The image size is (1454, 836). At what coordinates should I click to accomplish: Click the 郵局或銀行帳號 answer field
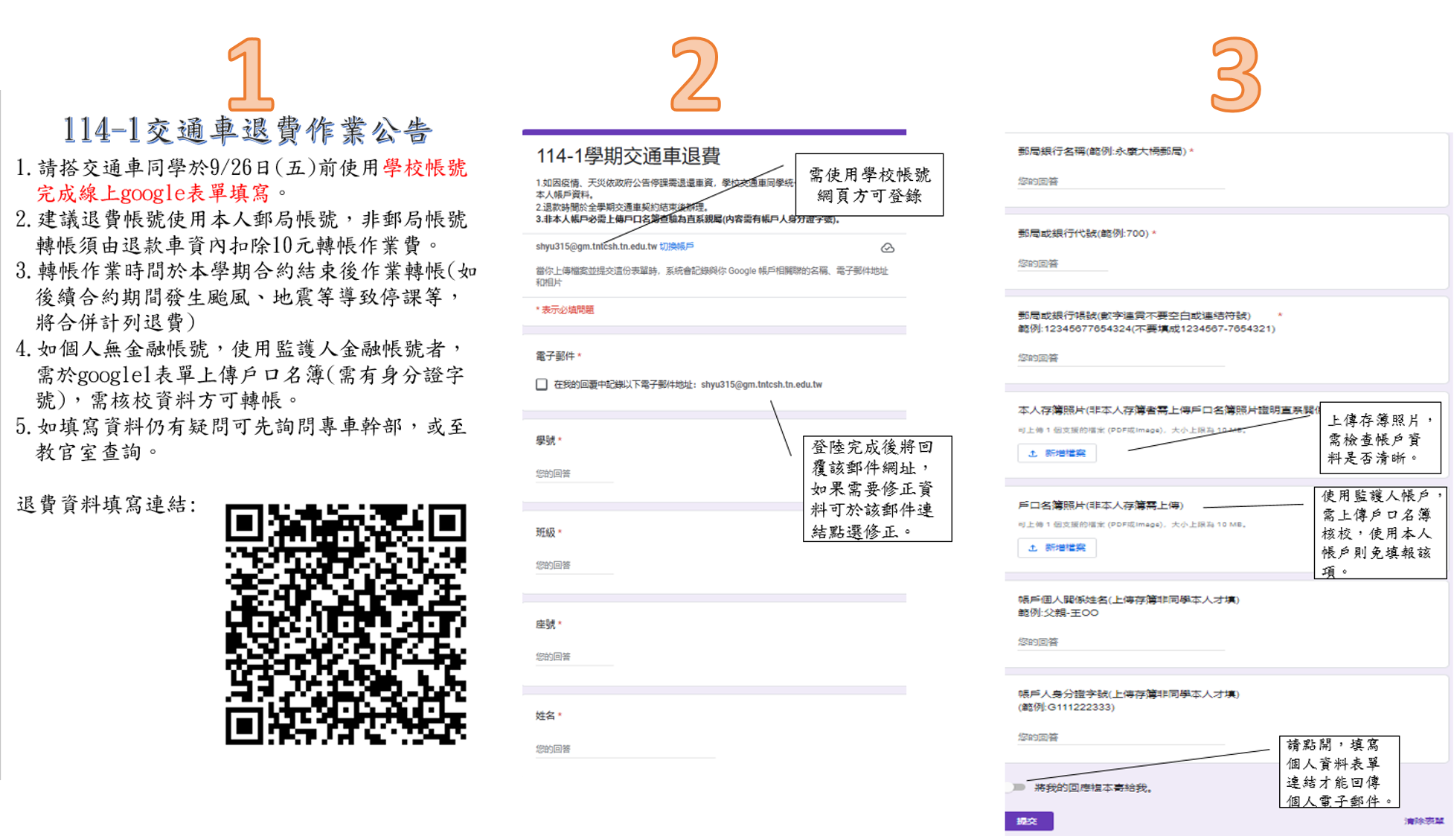[x=1120, y=358]
